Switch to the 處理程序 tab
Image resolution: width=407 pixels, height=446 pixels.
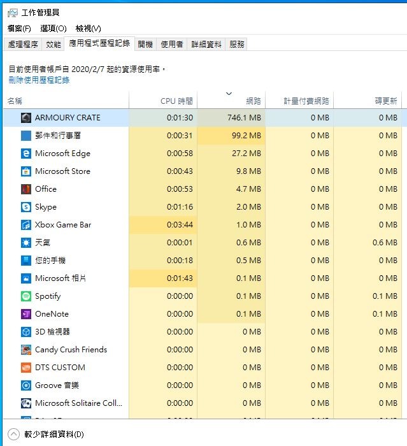click(x=23, y=45)
